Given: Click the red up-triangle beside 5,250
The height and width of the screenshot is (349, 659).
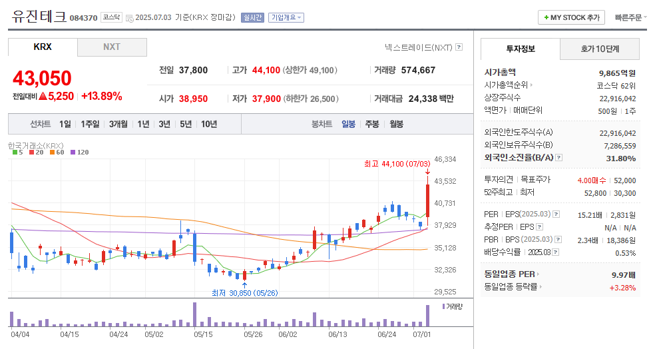Looking at the screenshot, I should (43, 97).
